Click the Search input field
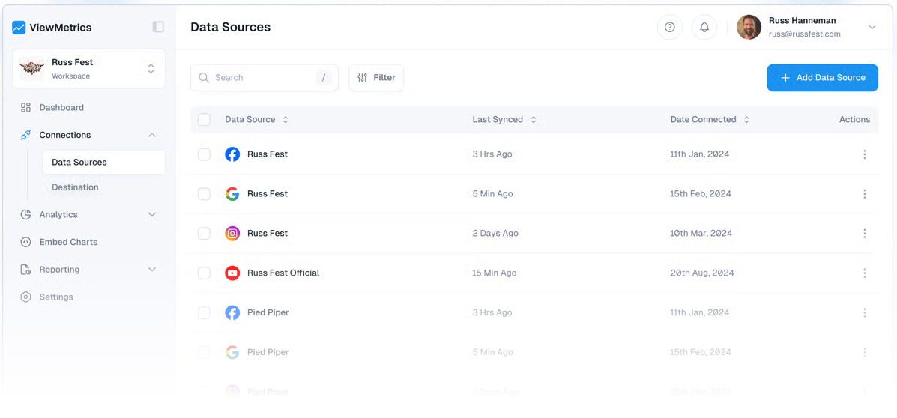This screenshot has width=897, height=418. tap(262, 78)
